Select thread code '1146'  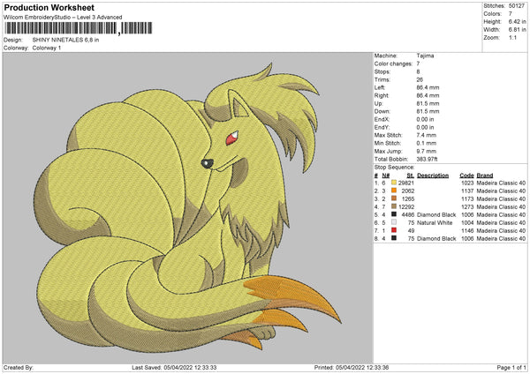pyautogui.click(x=467, y=230)
